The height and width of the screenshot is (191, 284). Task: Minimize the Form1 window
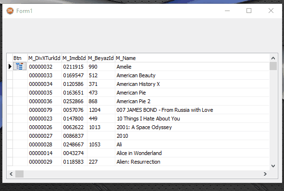[x=227, y=11]
